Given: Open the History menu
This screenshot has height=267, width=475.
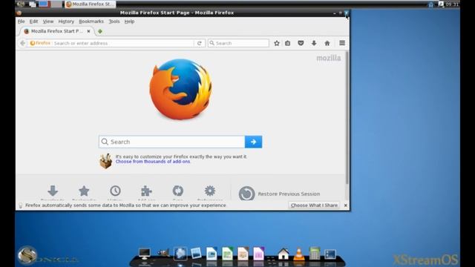Looking at the screenshot, I should [66, 22].
